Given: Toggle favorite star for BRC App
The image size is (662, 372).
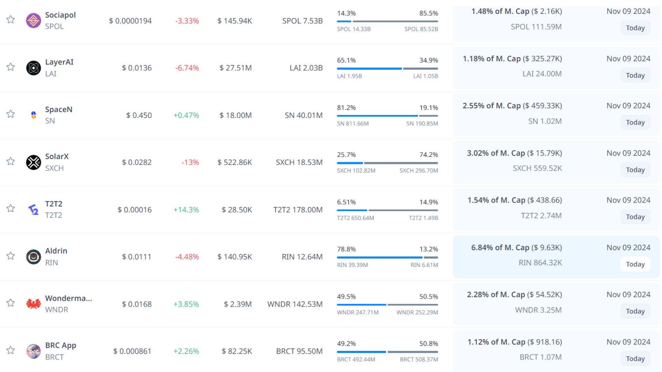Looking at the screenshot, I should tap(11, 350).
